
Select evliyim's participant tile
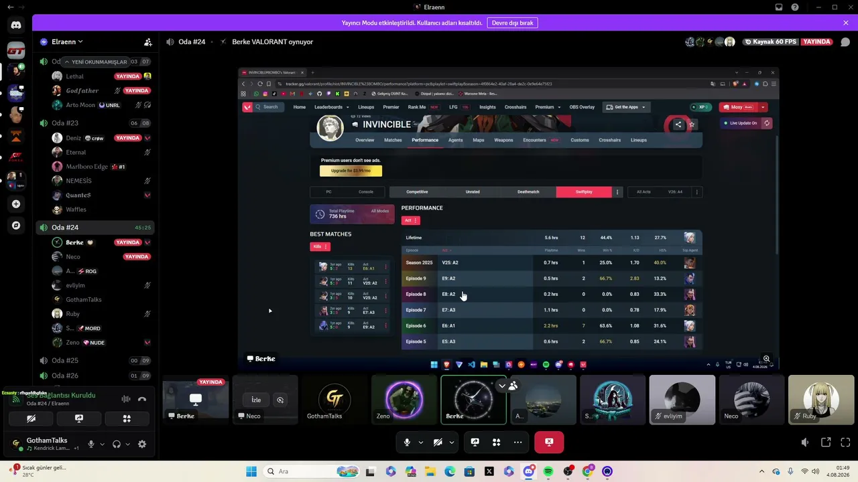coord(682,400)
